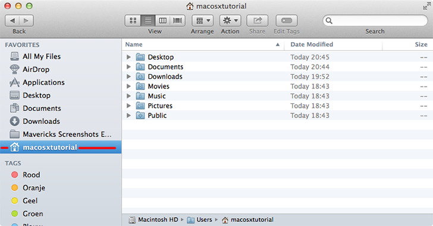Select list view mode
Screen dimensions: 433x226
pyautogui.click(x=148, y=21)
